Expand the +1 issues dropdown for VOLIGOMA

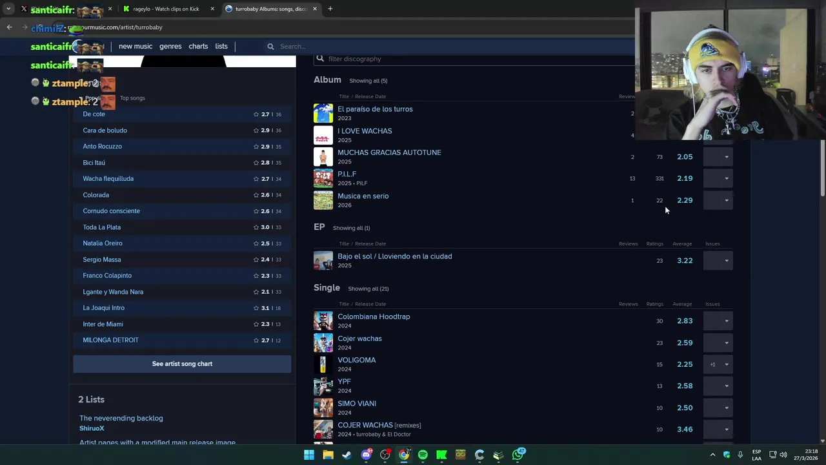tap(718, 364)
